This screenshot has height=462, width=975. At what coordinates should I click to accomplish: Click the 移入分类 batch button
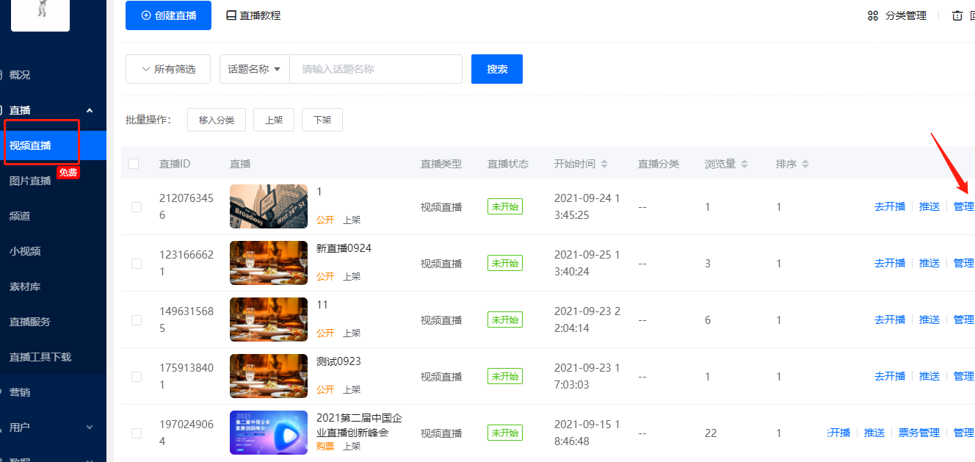217,120
